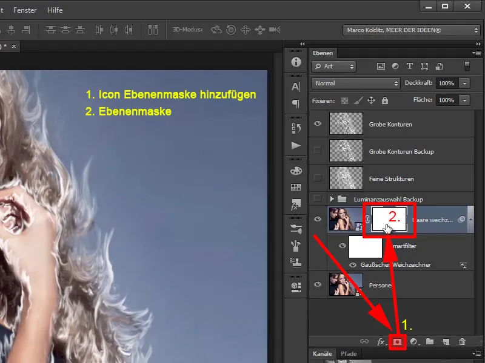
Task: Distribute left edges icon in options bar
Action: 99,30
